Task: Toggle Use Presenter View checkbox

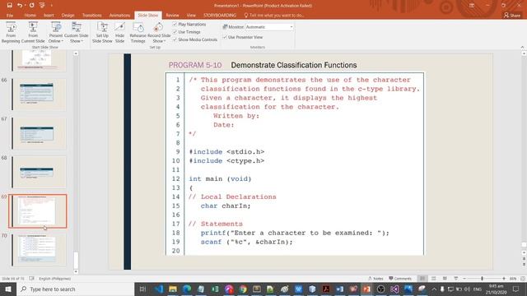Action: click(225, 37)
